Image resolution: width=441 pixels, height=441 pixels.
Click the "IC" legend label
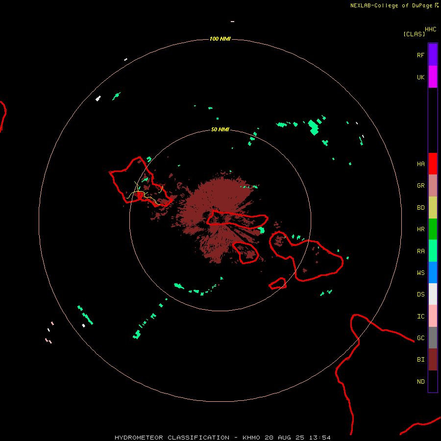(420, 317)
